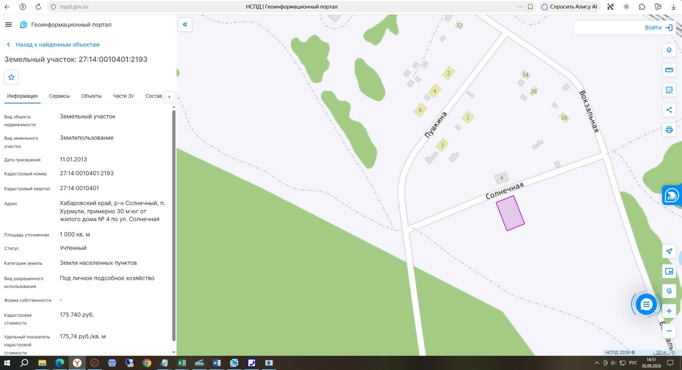682x370 pixels.
Task: Collapse the side panel with double chevron
Action: click(x=185, y=24)
